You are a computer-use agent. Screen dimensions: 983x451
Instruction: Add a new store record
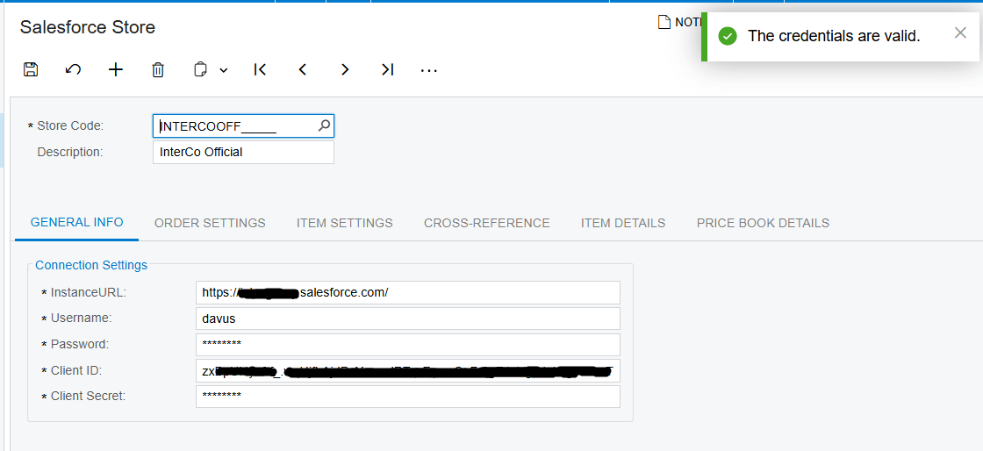(x=116, y=69)
